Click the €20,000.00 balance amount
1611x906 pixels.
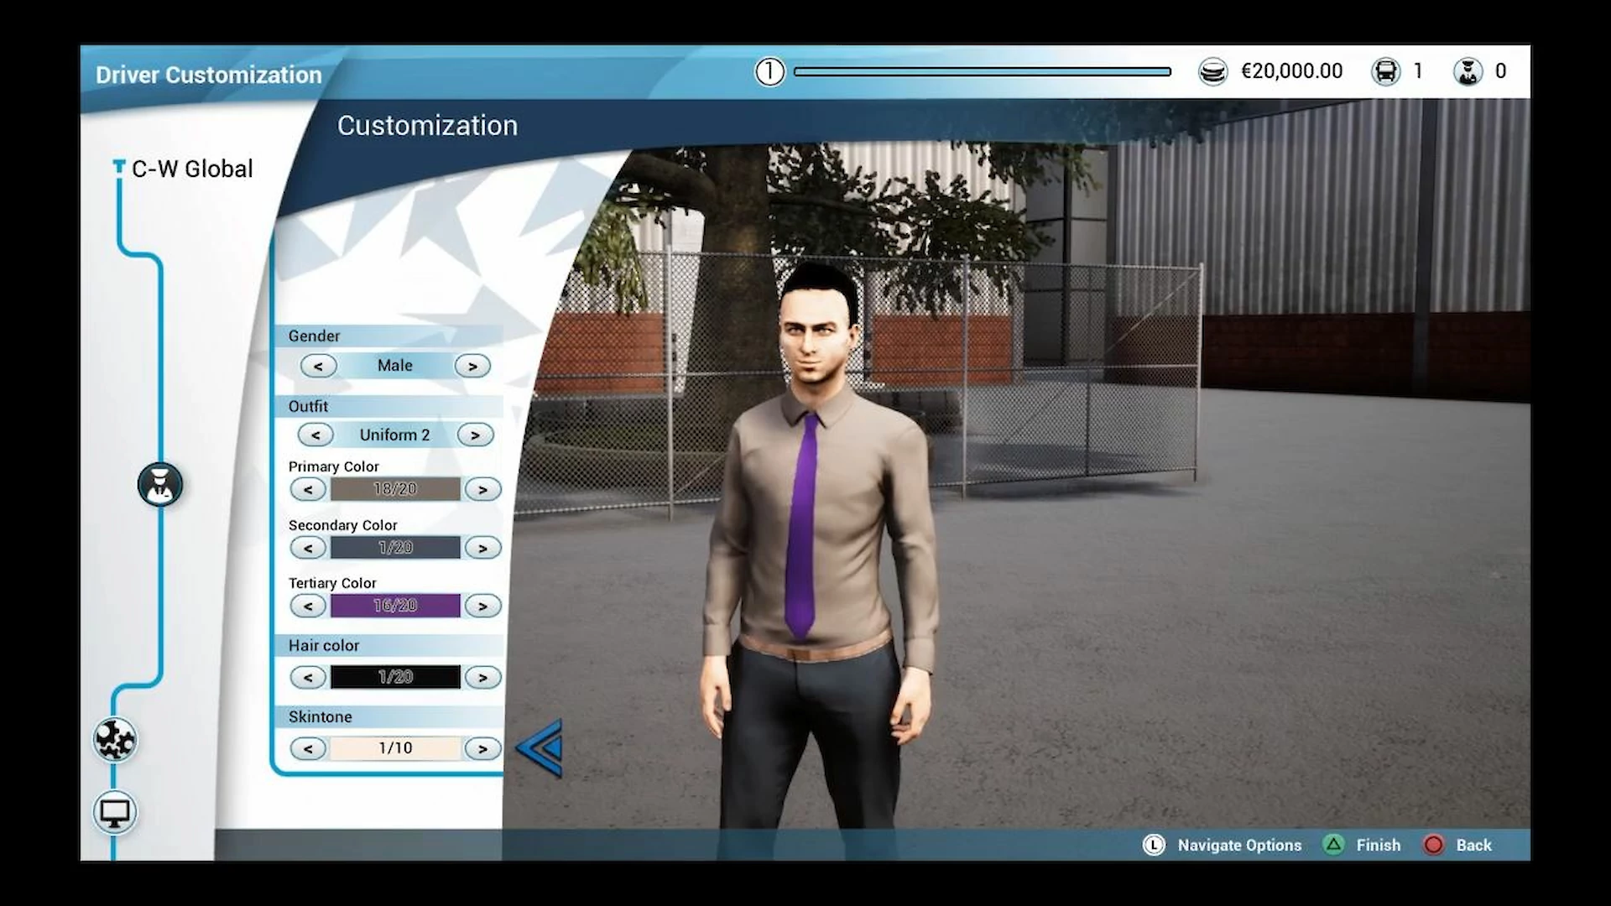pos(1291,71)
